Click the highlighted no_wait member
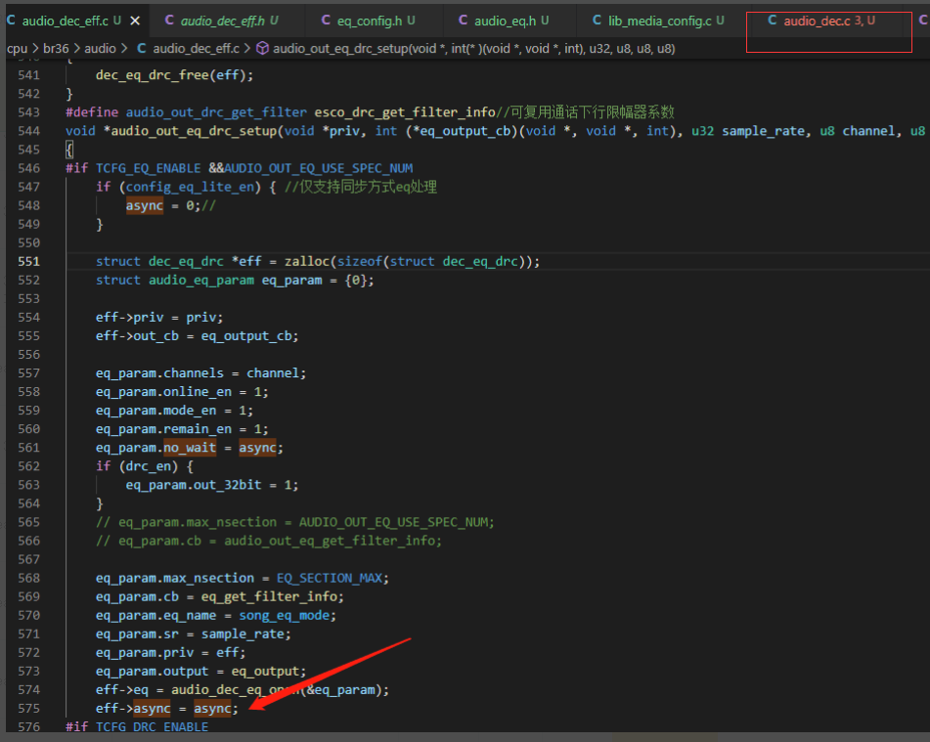 190,448
